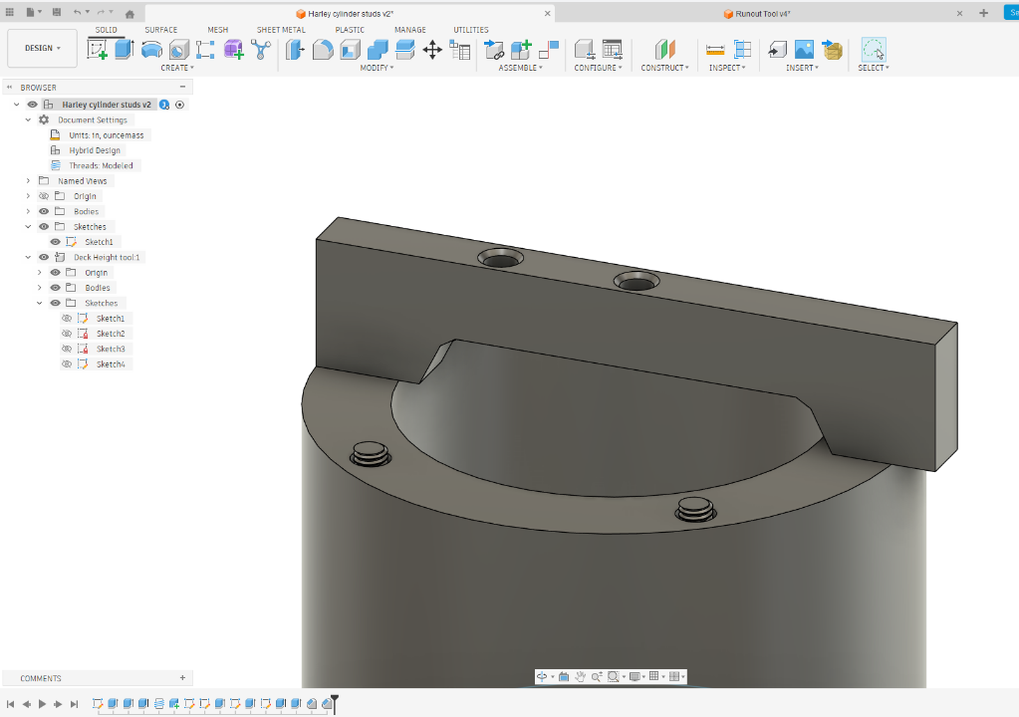The width and height of the screenshot is (1019, 717).
Task: Click the Measure tool in Inspect
Action: point(715,50)
